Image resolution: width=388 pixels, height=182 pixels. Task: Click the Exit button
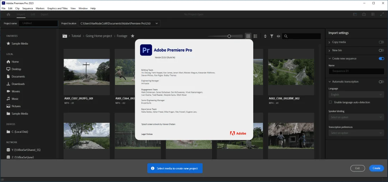coord(357,168)
